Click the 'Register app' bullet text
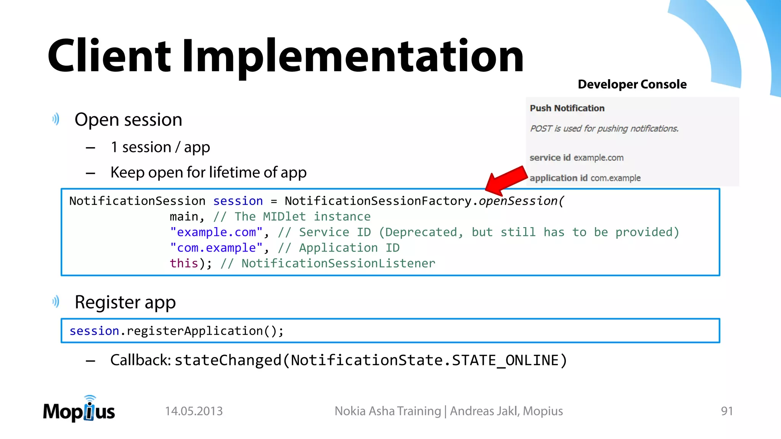Screen dimensions: 781x439 click(125, 302)
